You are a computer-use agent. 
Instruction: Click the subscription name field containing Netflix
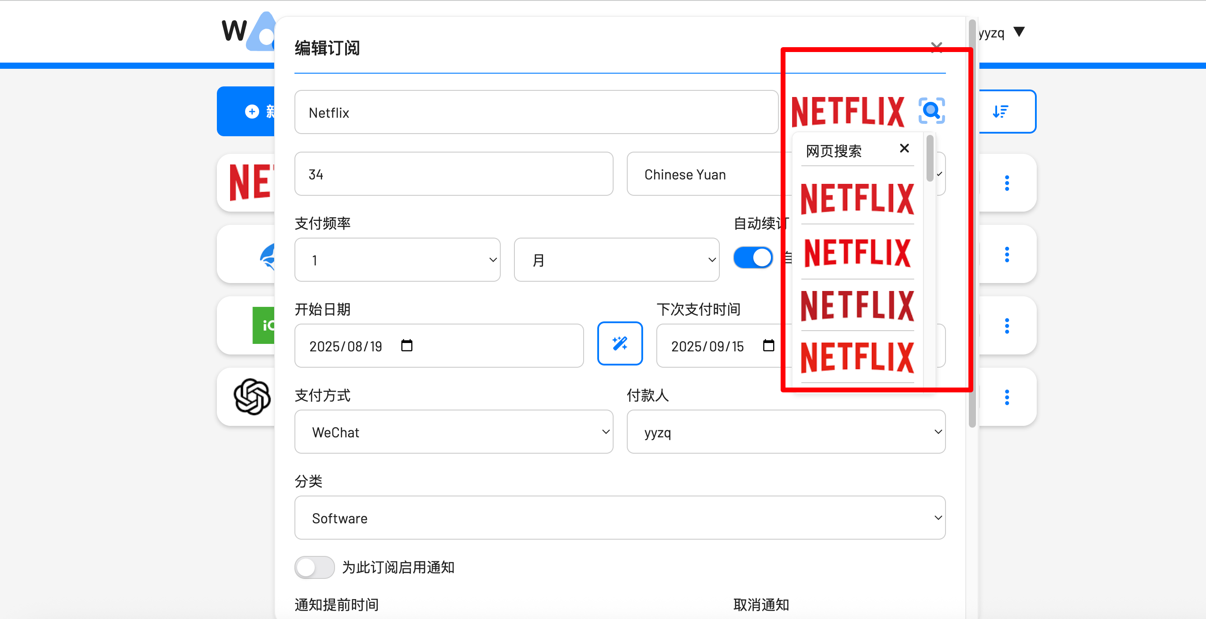(536, 112)
